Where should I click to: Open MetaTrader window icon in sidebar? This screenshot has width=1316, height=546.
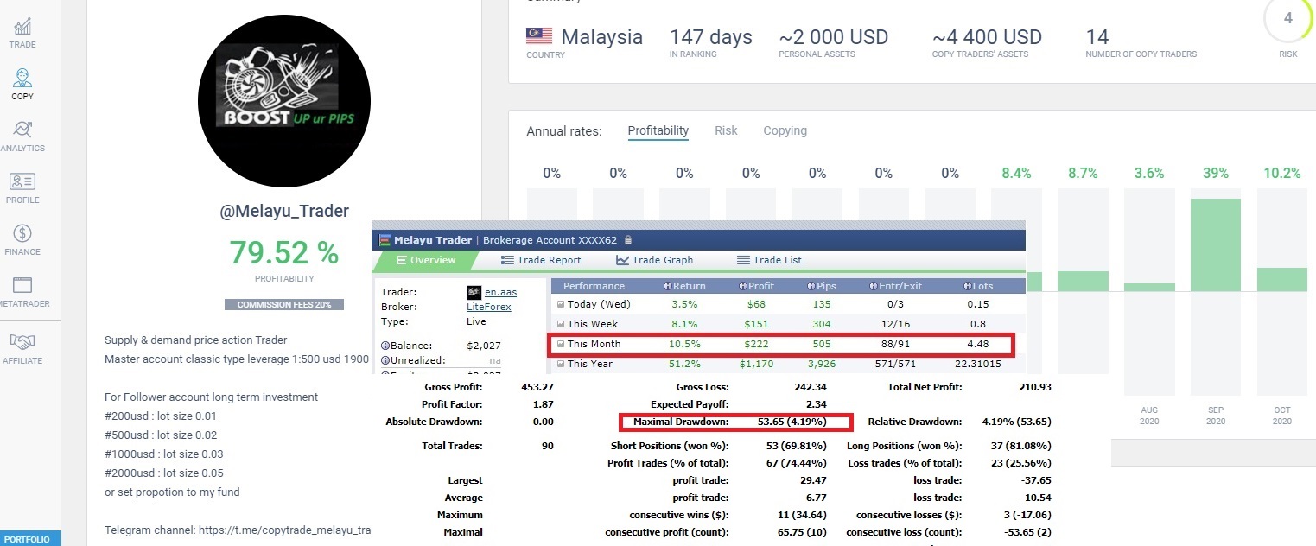pos(22,285)
